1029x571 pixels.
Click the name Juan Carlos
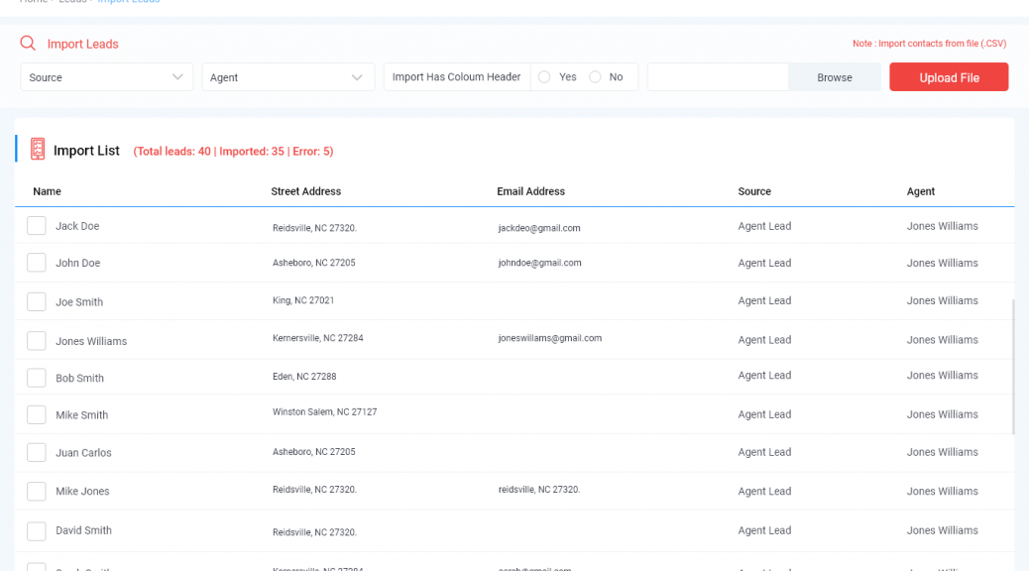click(83, 452)
